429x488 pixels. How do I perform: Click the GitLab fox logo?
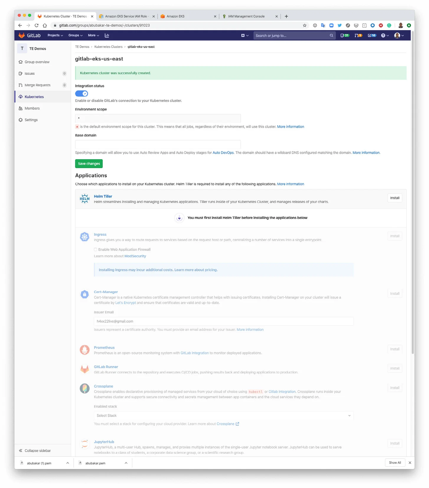(x=22, y=35)
